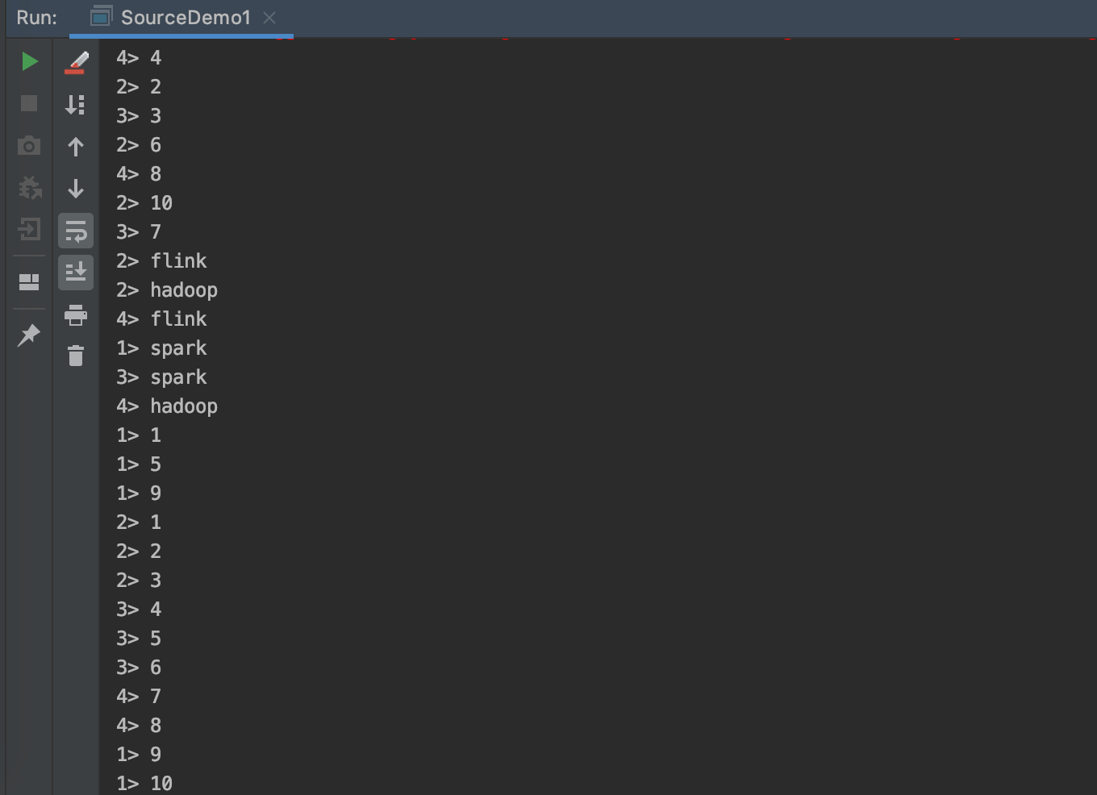Click the output line '3> spark'
This screenshot has width=1097, height=795.
pyautogui.click(x=161, y=377)
